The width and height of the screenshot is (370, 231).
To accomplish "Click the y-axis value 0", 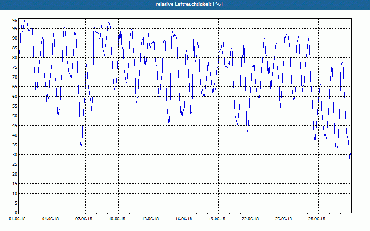I will tap(16, 213).
